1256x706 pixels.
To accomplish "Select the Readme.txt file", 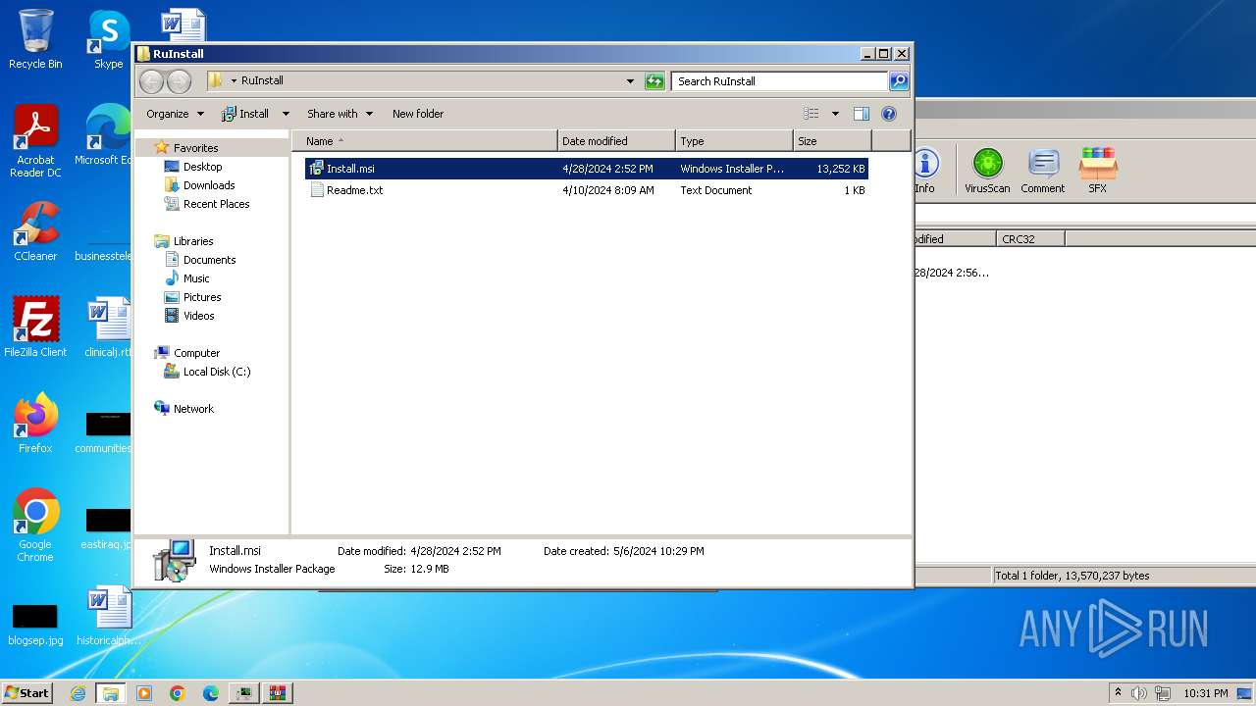I will tap(587, 190).
